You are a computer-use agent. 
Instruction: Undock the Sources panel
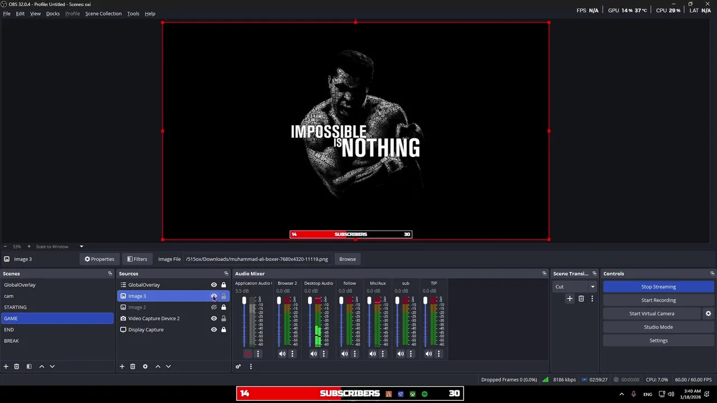point(226,274)
